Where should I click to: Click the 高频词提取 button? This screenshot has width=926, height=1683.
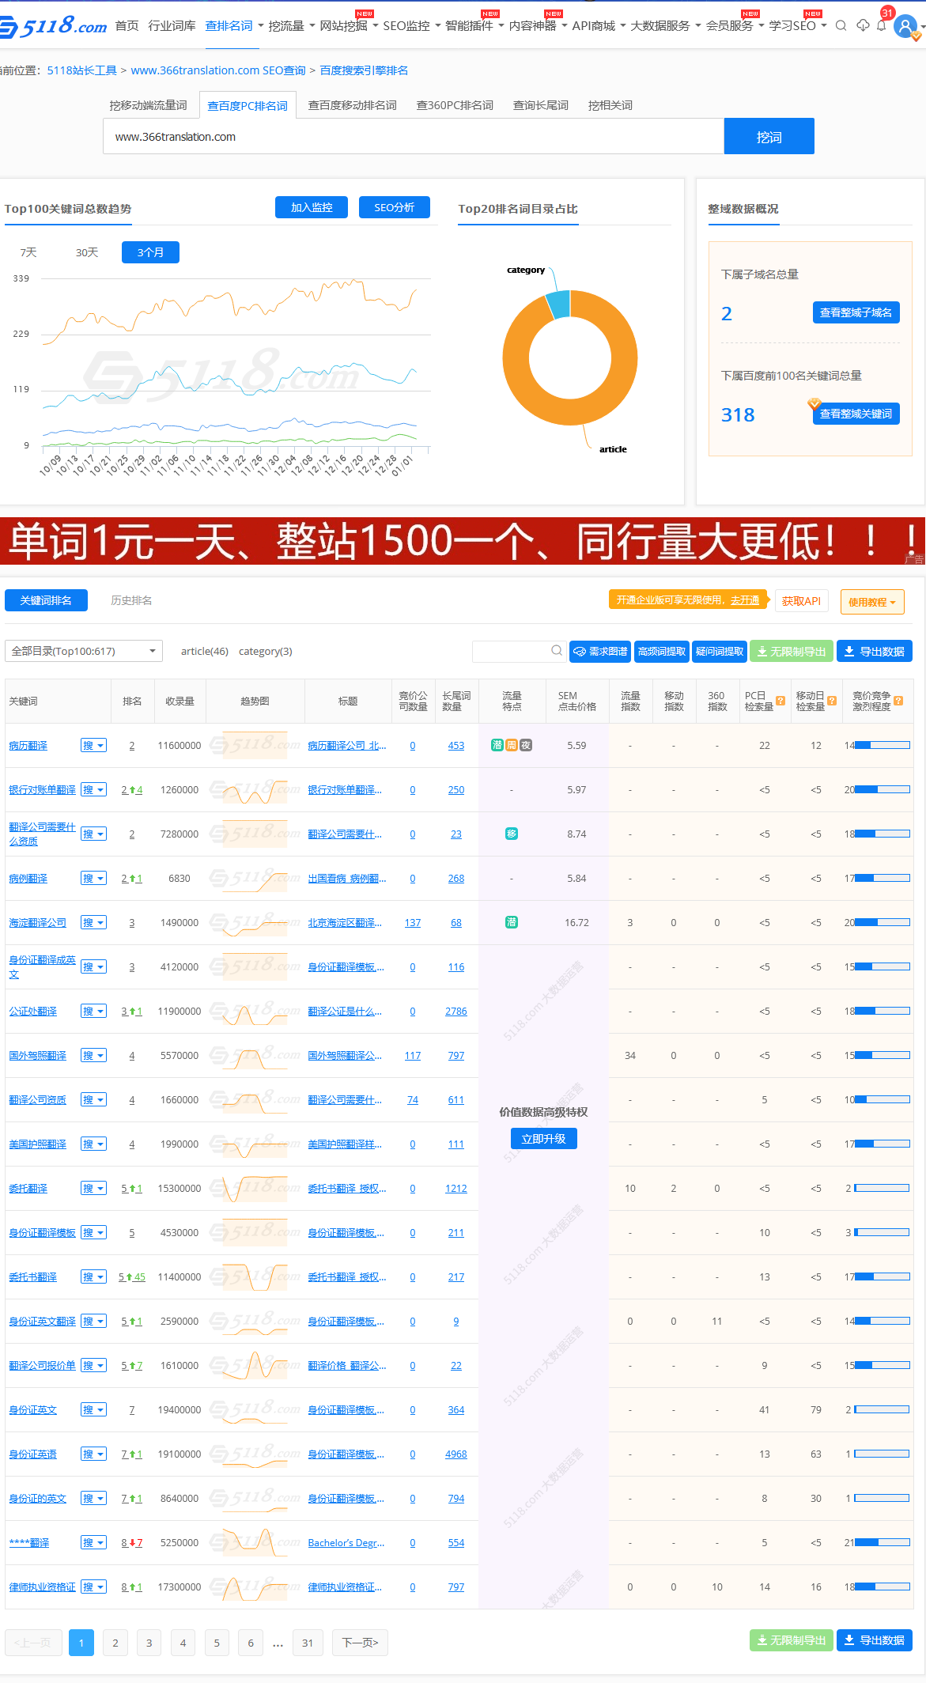point(662,651)
